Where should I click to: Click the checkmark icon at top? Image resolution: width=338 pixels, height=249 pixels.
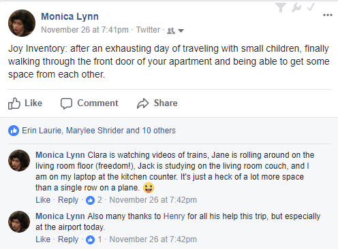311,7
